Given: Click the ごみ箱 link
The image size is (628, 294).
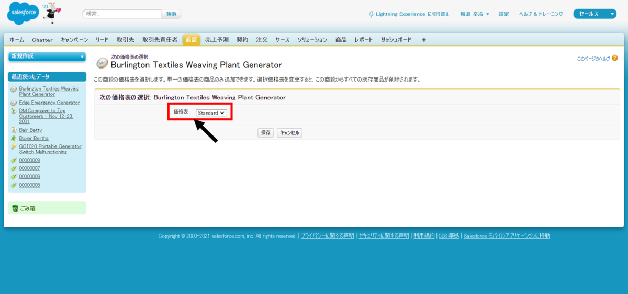Looking at the screenshot, I should pyautogui.click(x=28, y=208).
